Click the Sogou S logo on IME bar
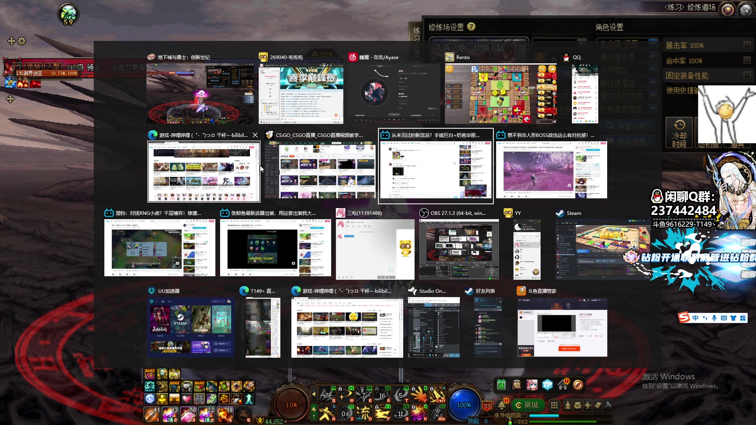This screenshot has height=425, width=756. (x=684, y=318)
